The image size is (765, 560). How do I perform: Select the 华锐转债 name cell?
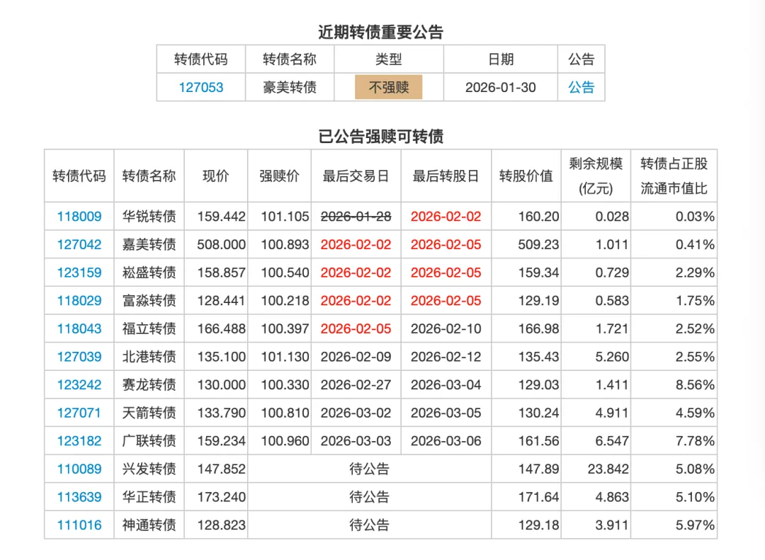pos(149,216)
